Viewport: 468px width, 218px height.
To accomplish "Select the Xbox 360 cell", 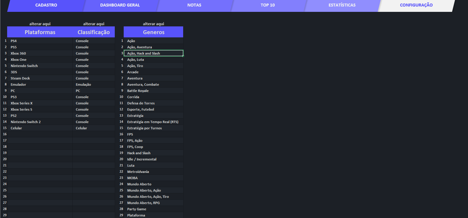I will [x=40, y=53].
